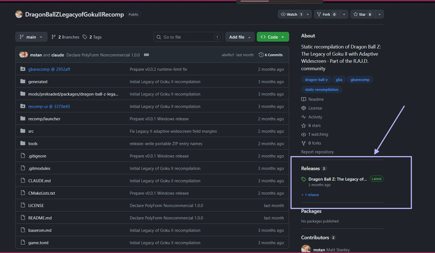Open the Releases section heading

[311, 168]
